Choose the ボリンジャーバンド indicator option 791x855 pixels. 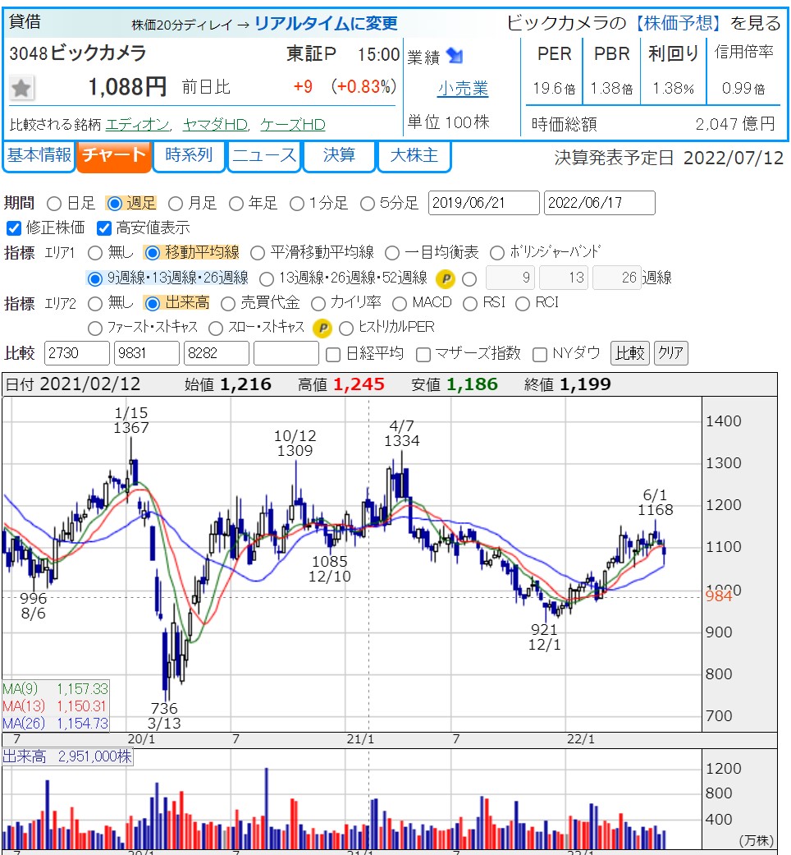pos(497,253)
